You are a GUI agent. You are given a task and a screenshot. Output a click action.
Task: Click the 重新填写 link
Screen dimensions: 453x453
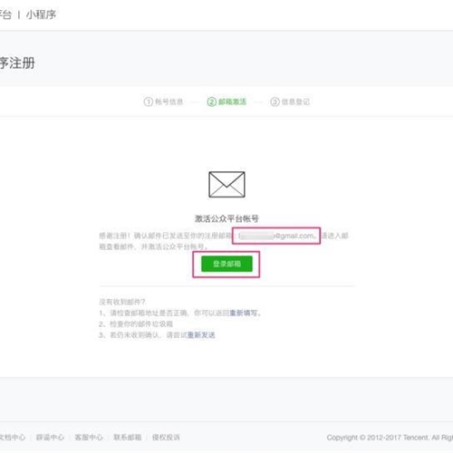[x=244, y=313]
